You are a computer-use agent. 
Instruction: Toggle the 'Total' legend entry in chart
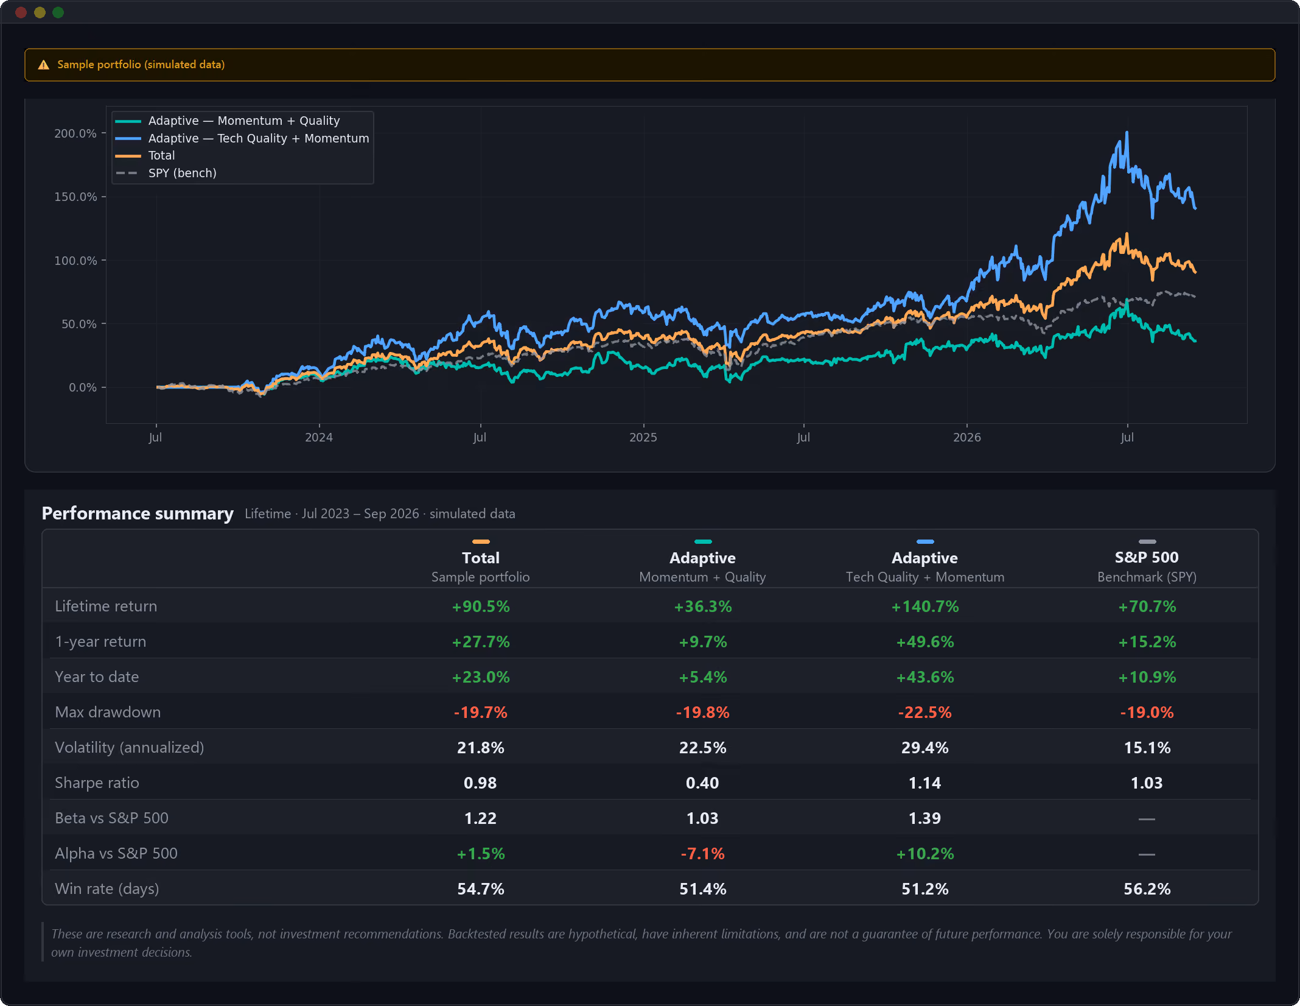pos(145,155)
